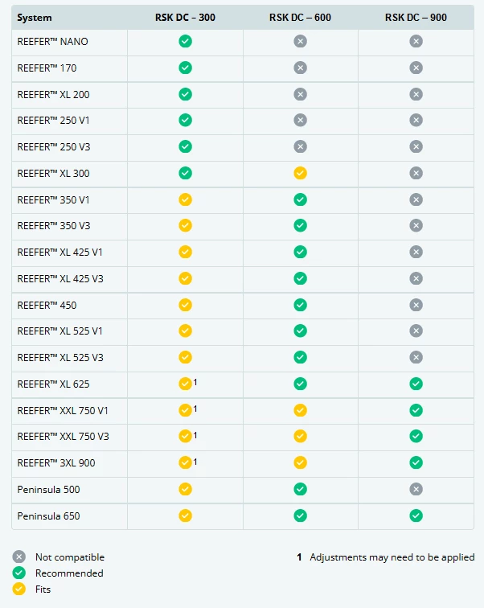Click yellow check for Peninsula 500 under RSK DC – 300
Viewport: 484px width, 608px height.
(x=185, y=489)
